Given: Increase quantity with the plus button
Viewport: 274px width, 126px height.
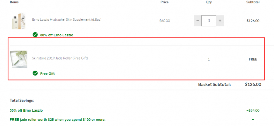Looking at the screenshot, I should [x=220, y=21].
